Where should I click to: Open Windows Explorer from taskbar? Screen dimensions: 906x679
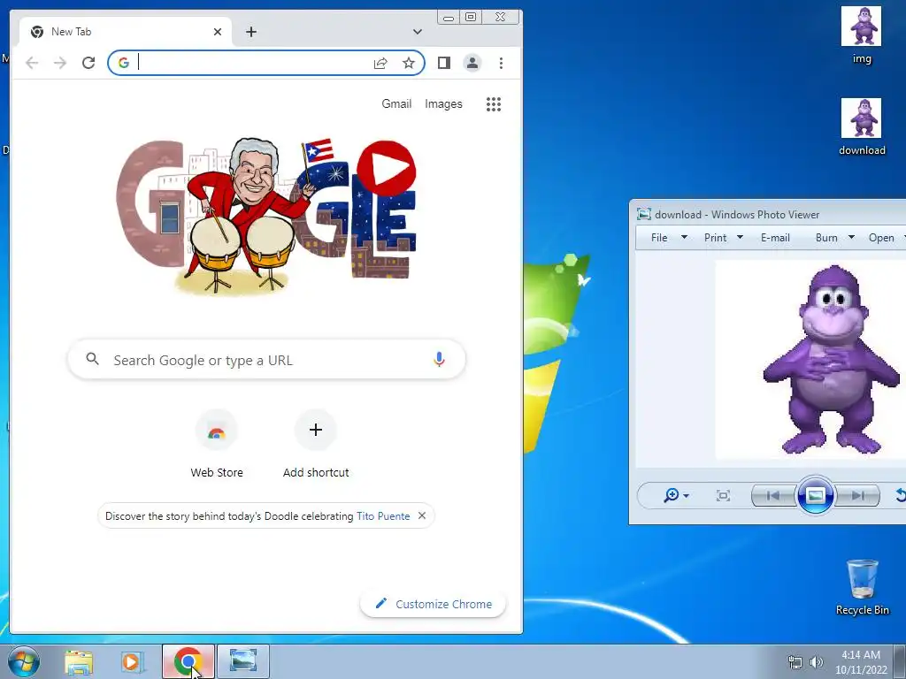coord(78,661)
